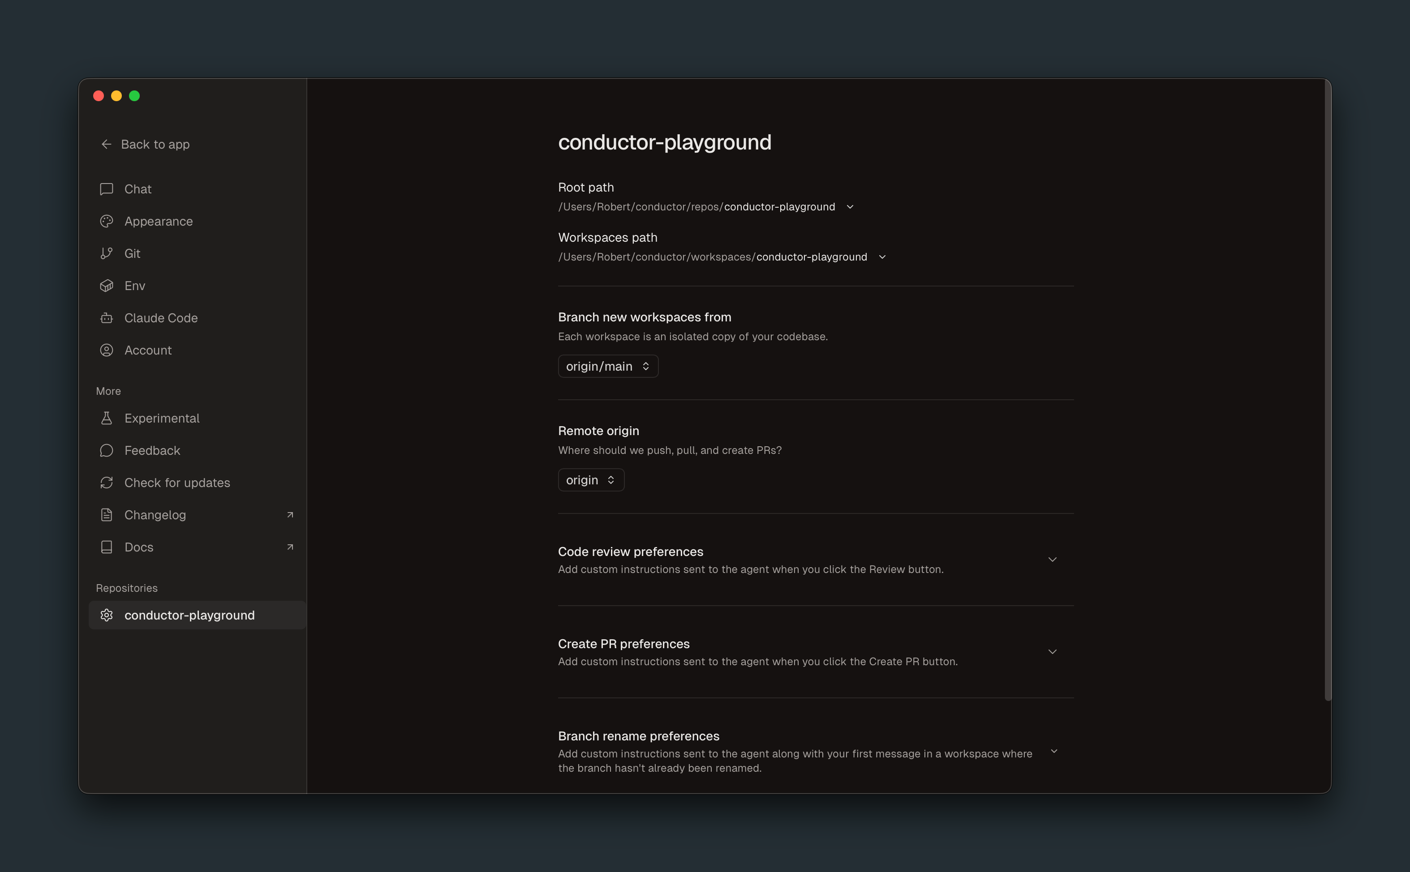Open the origin/main branch selector
The height and width of the screenshot is (872, 1410).
607,366
